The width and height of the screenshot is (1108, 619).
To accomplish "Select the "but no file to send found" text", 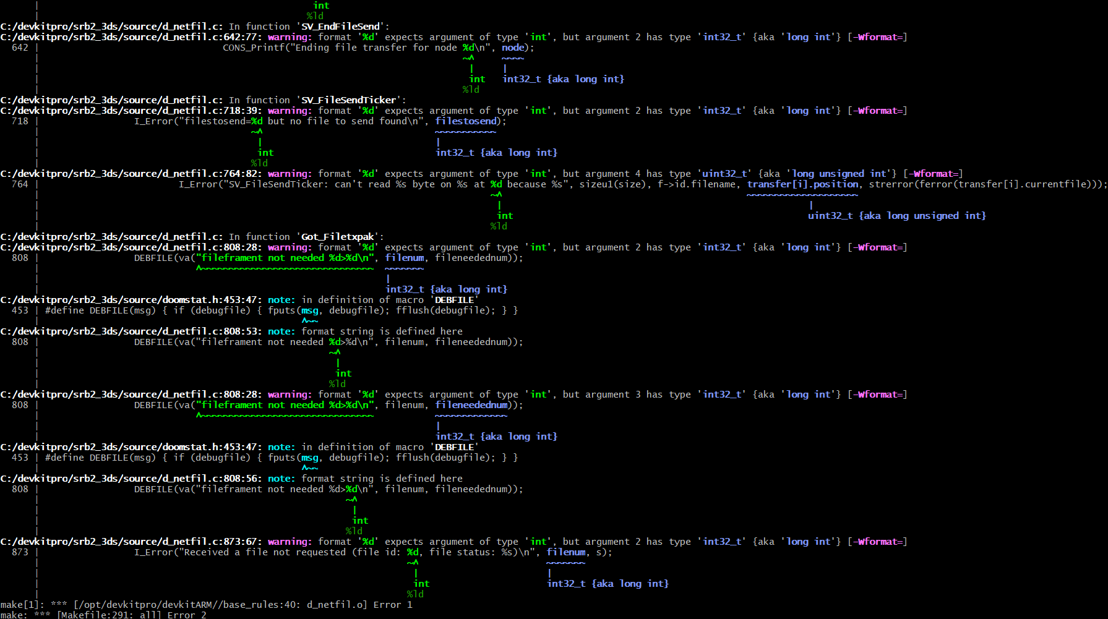I will click(337, 121).
